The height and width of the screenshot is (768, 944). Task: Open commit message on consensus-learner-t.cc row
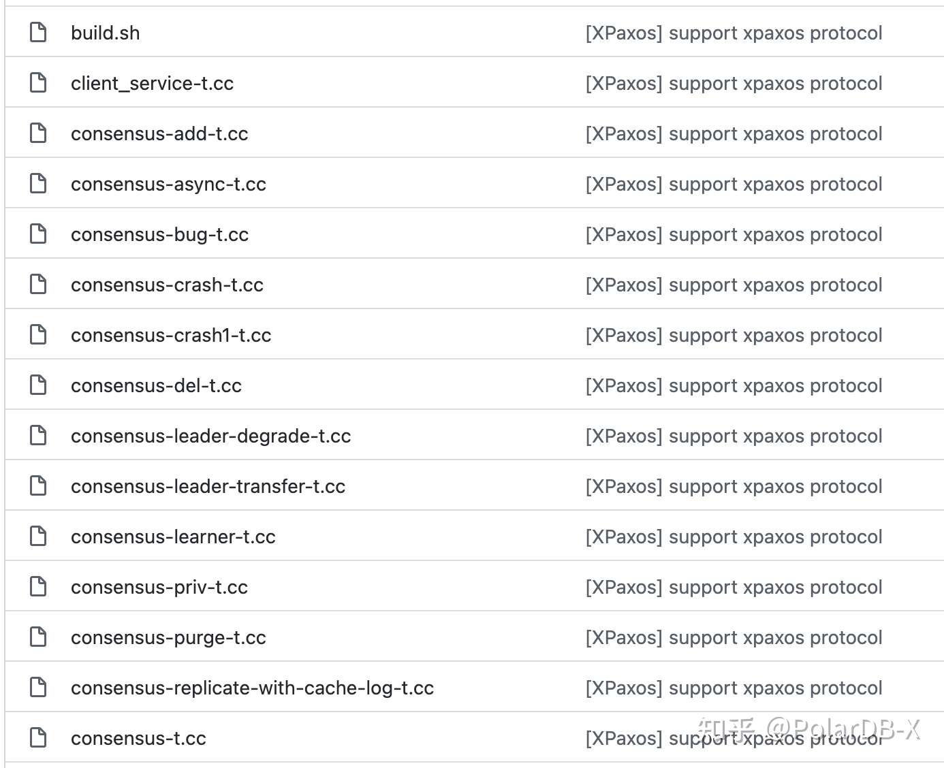(x=734, y=537)
